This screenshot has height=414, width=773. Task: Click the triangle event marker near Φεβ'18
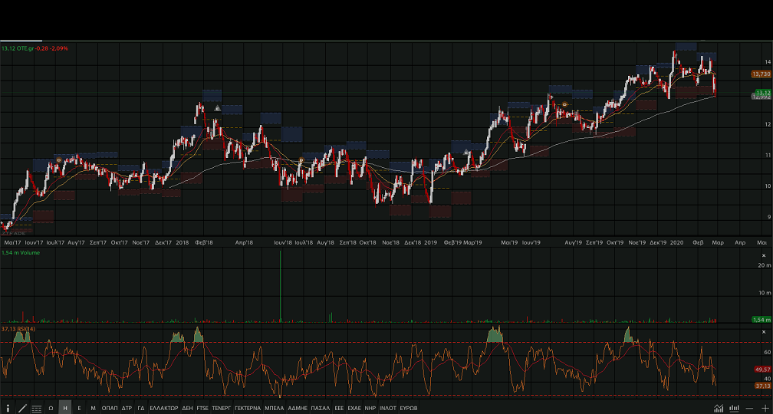coord(218,108)
